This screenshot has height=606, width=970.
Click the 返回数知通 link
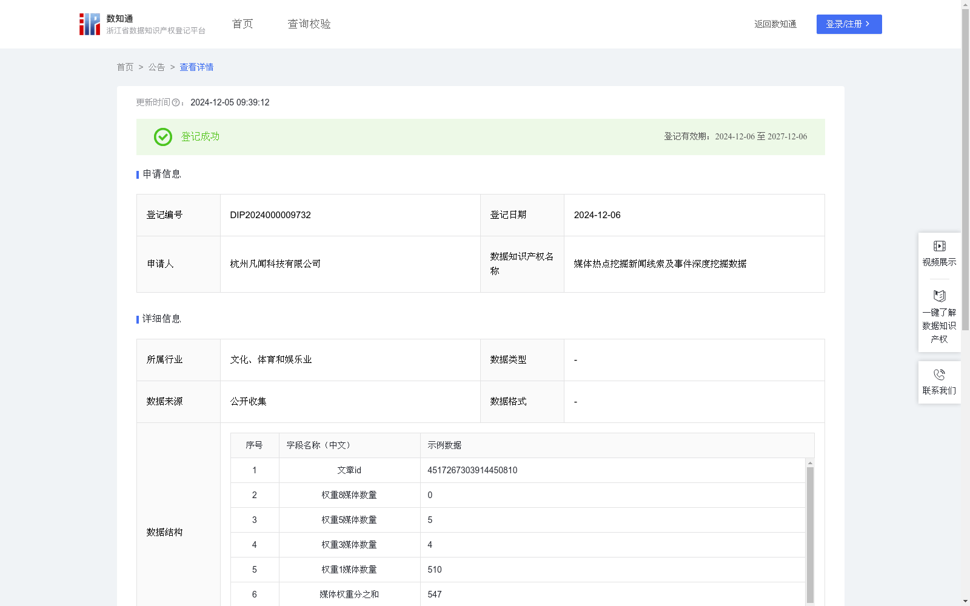(775, 24)
